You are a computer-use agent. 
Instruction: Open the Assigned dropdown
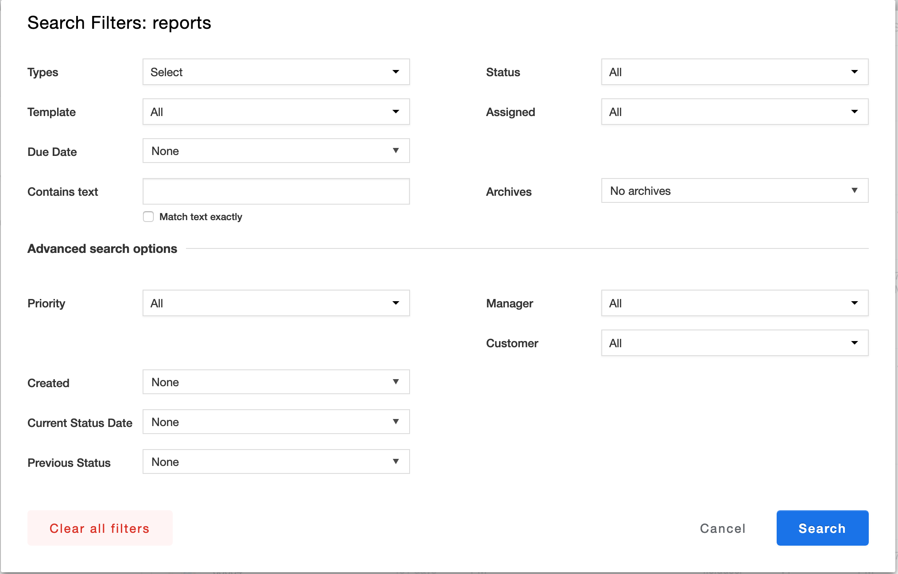pos(734,112)
